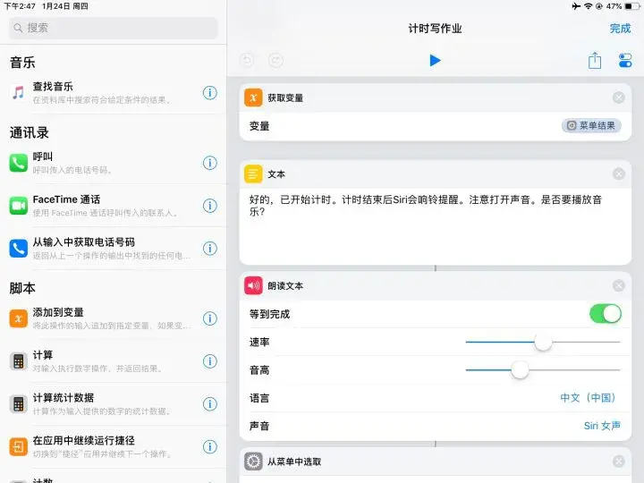Show info for 计算 action
Viewport: 644px width, 483px height.
(x=210, y=361)
